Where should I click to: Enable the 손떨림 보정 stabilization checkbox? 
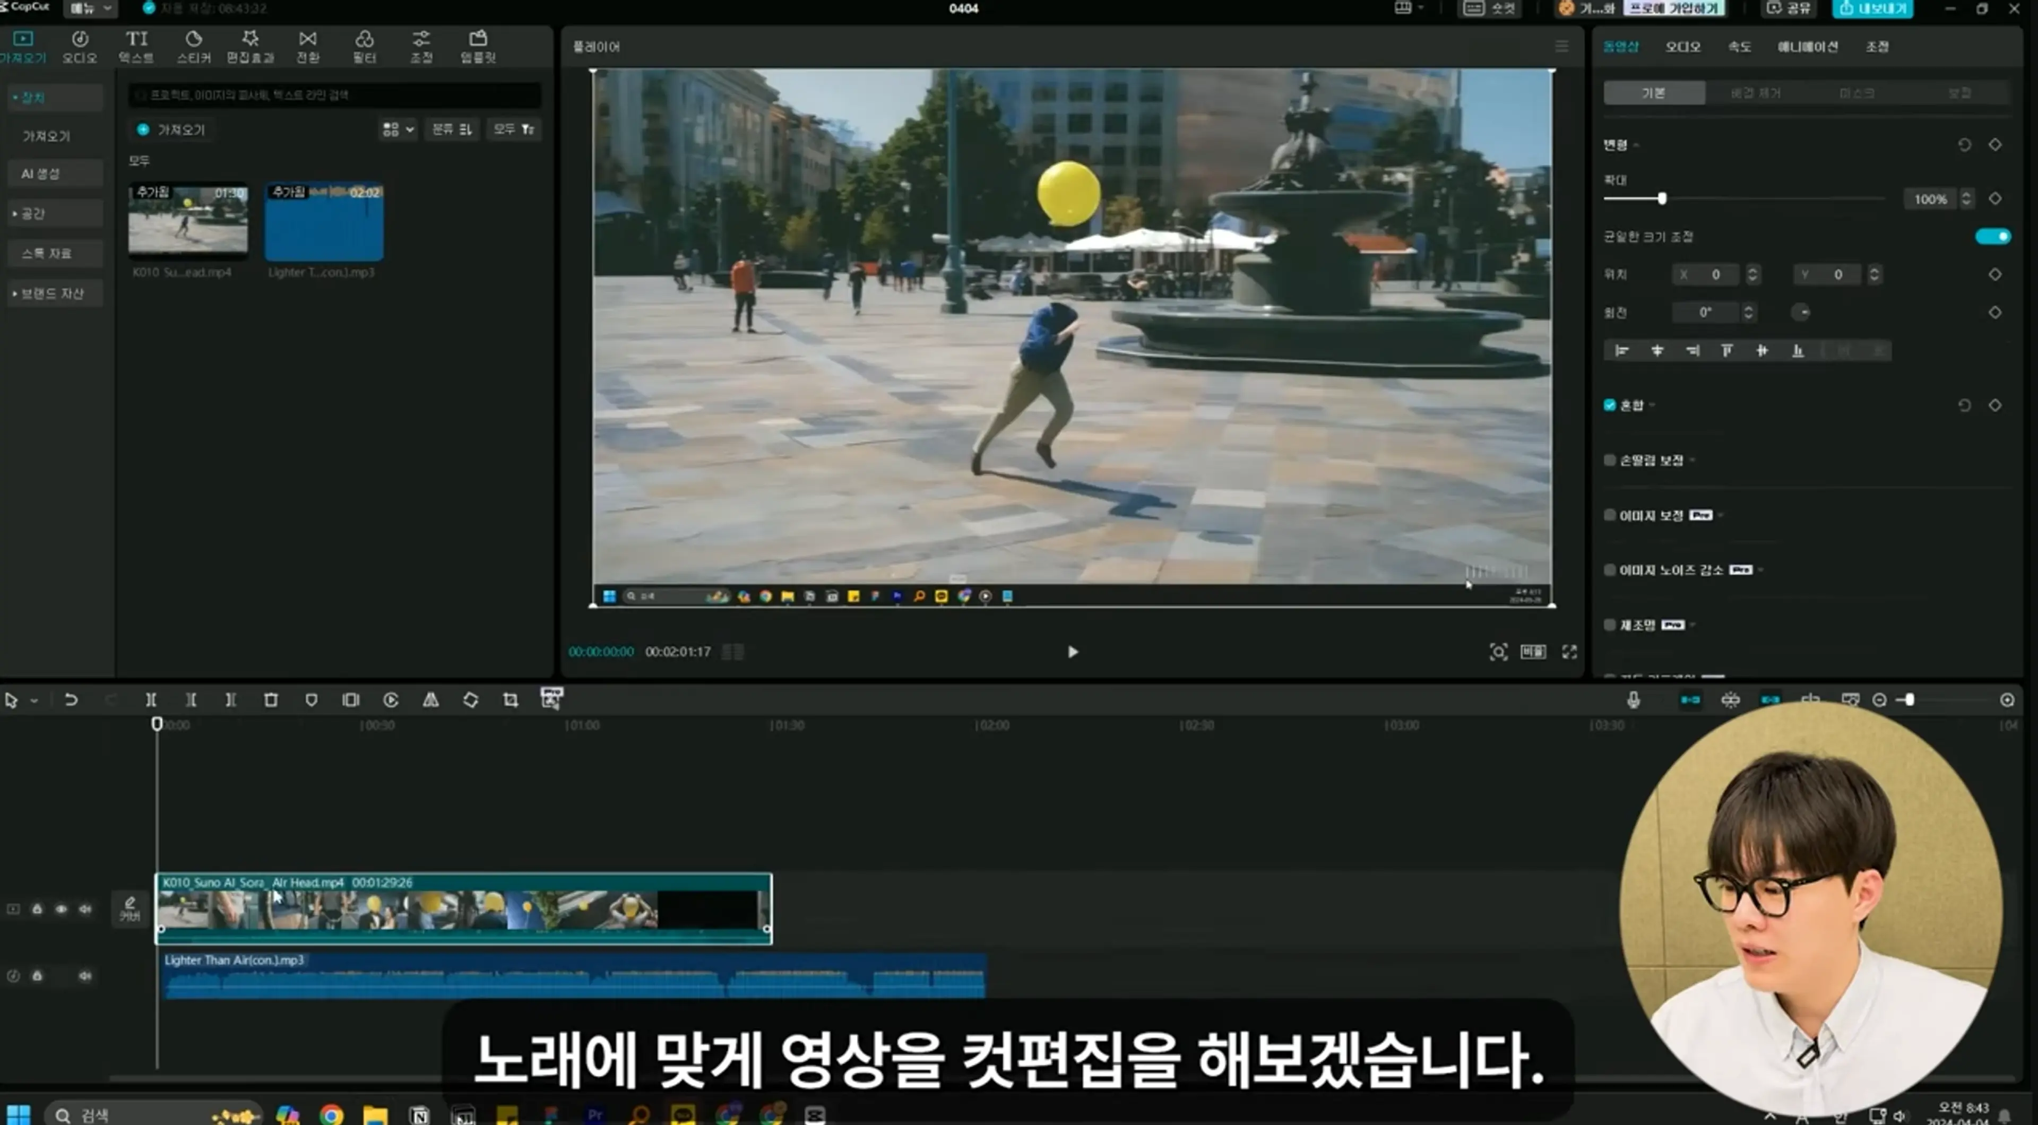tap(1609, 461)
